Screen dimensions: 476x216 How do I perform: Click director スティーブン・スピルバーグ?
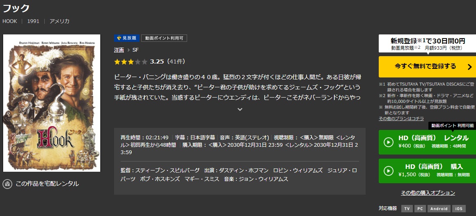(167, 170)
